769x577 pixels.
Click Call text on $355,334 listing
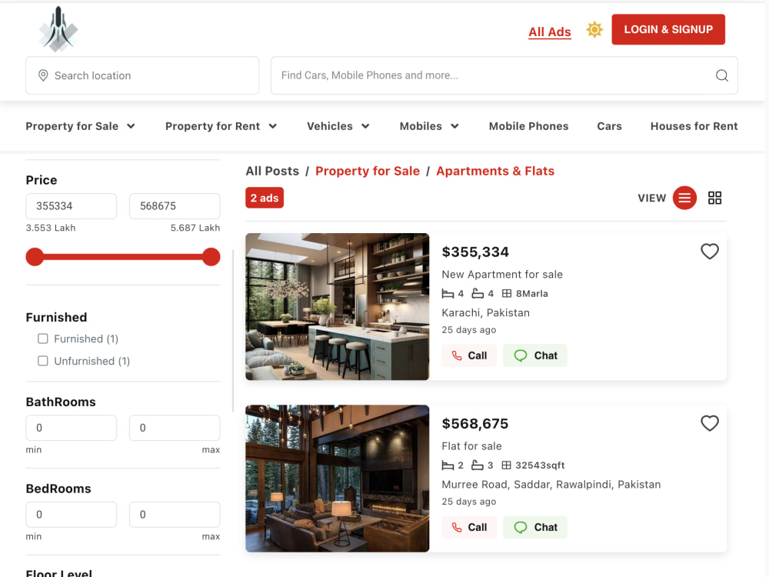478,355
